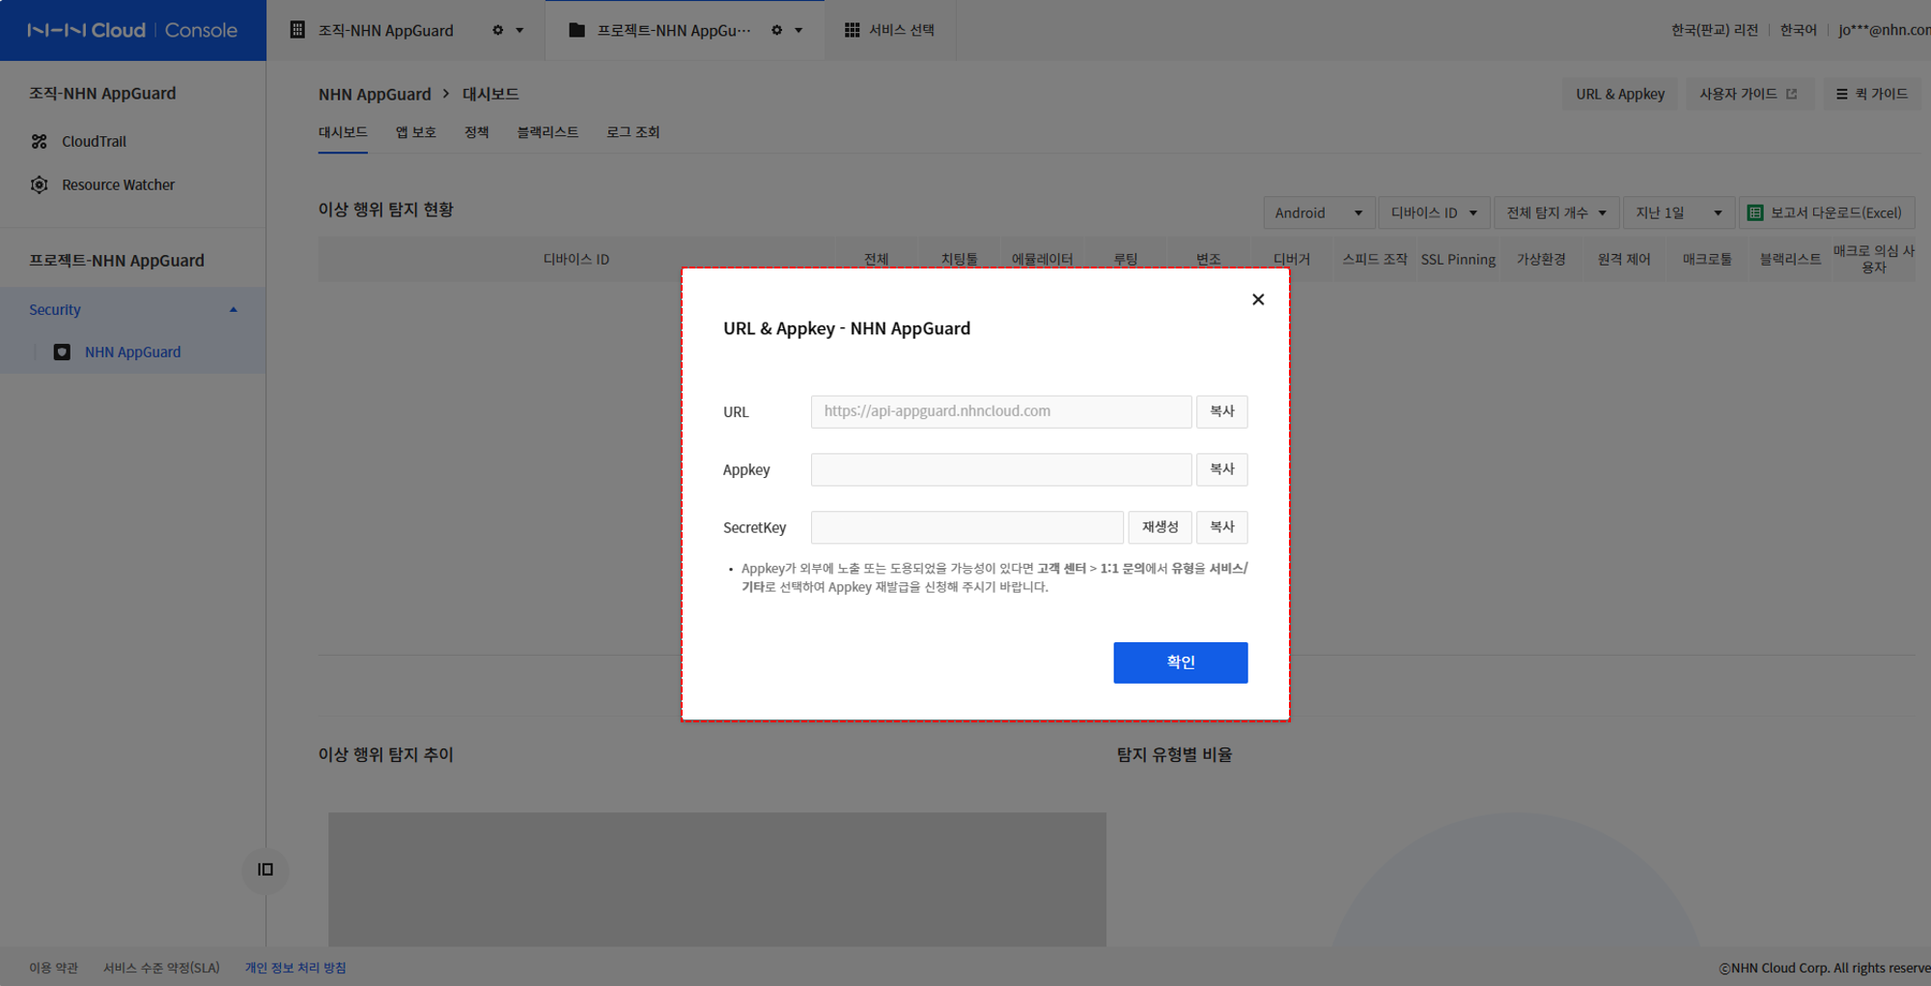
Task: Click SSL Pinning column header
Action: coord(1458,259)
